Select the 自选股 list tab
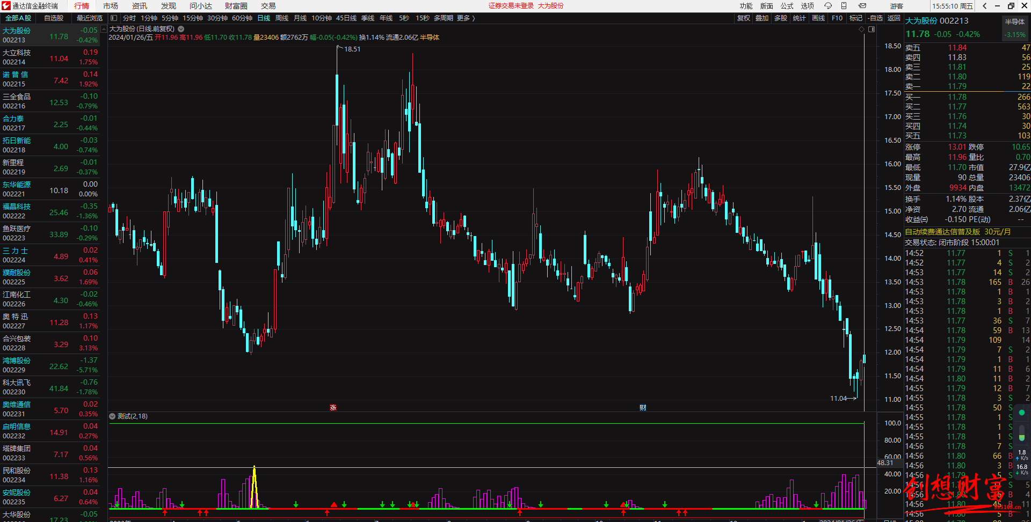 54,18
